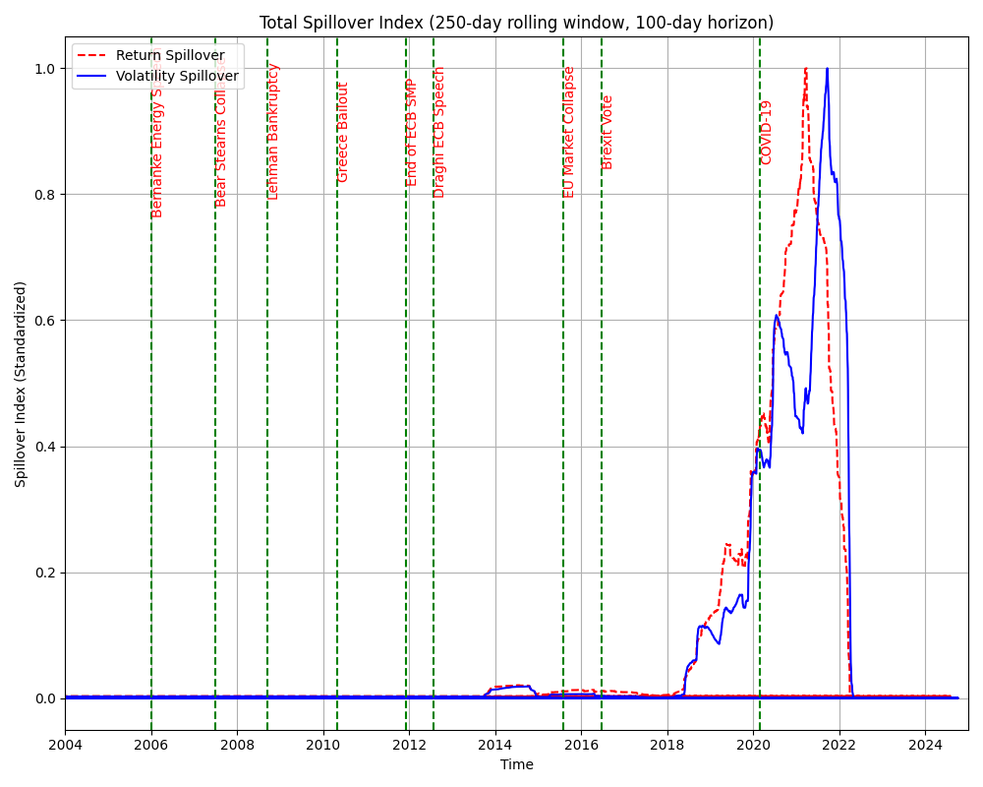Screen dimensions: 983x787
Task: Click the peak of the blue volatility line
Action: click(x=827, y=69)
